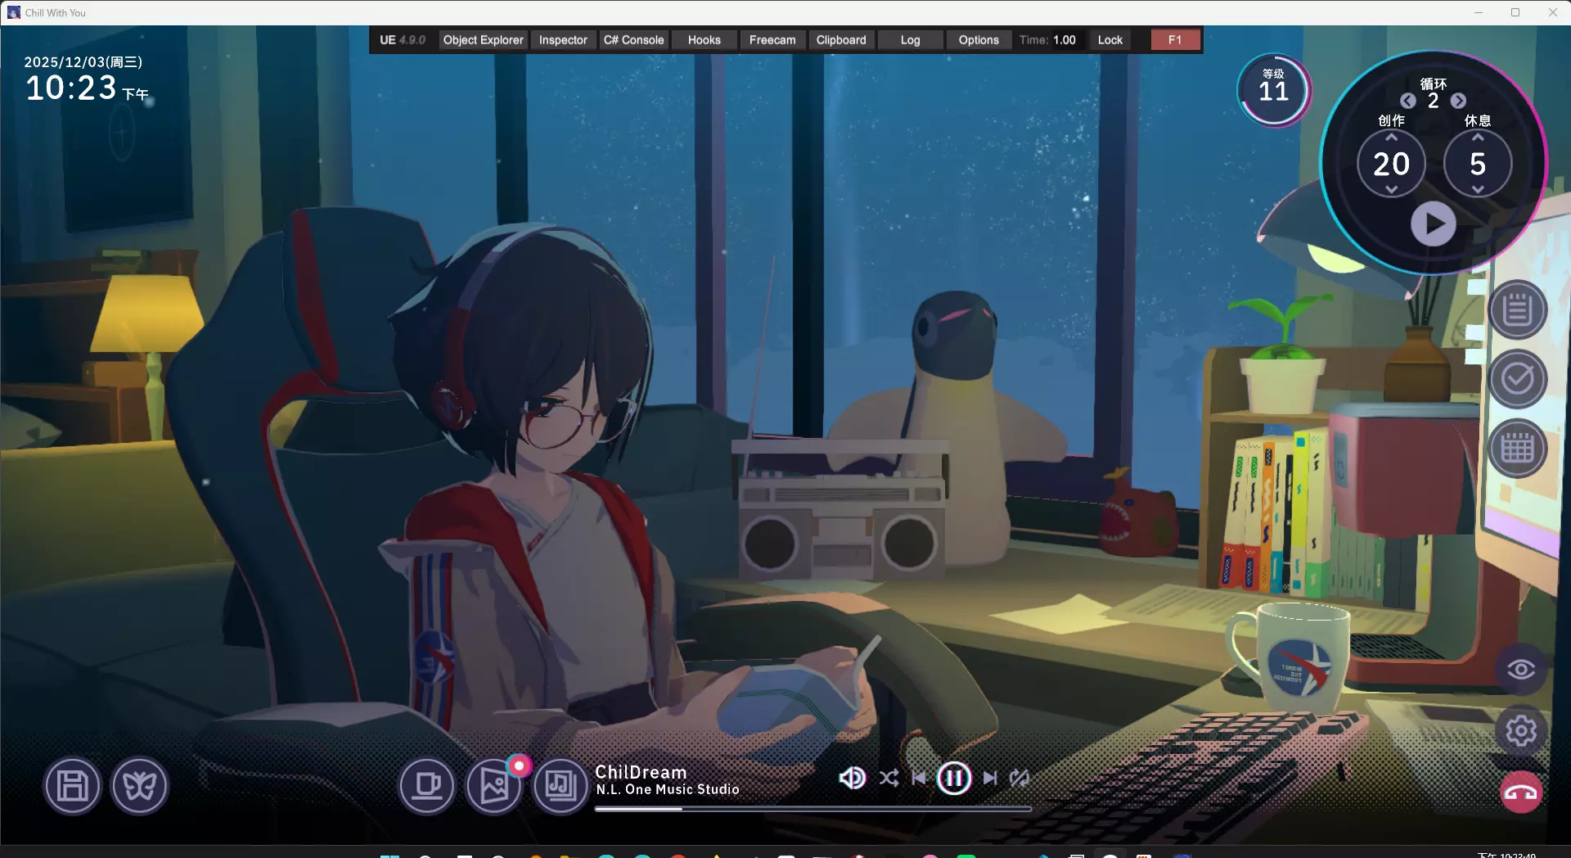Click the volume speaker icon
The image size is (1571, 858).
coord(852,778)
